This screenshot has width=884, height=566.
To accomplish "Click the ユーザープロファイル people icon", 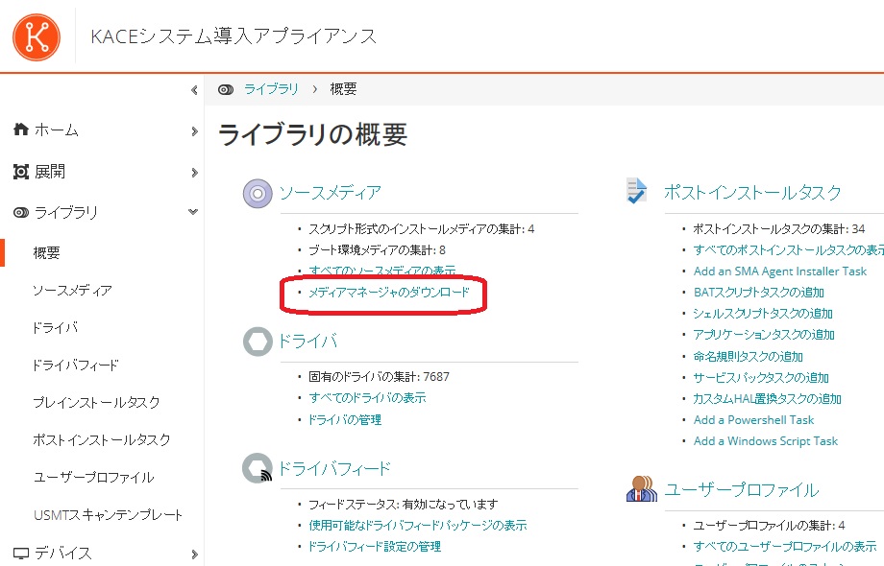I will (642, 488).
